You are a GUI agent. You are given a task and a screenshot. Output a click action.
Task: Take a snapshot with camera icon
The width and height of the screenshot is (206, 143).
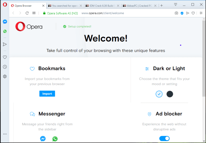click(176, 13)
